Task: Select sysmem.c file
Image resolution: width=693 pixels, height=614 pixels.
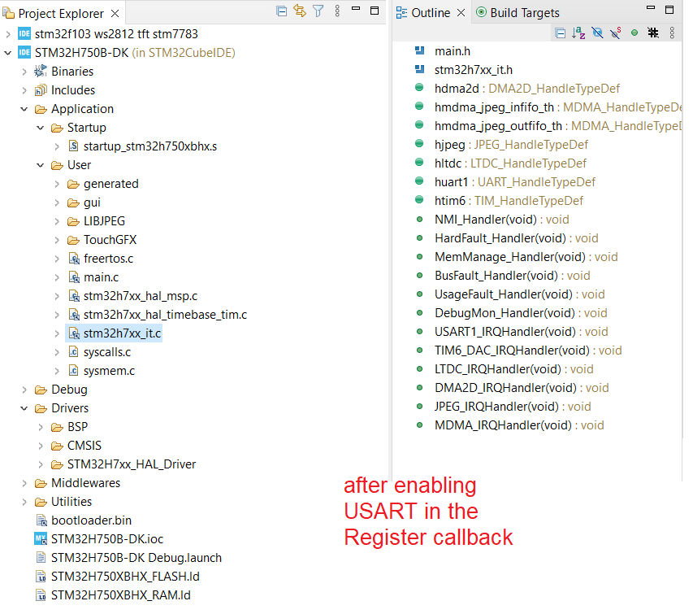Action: pyautogui.click(x=109, y=371)
